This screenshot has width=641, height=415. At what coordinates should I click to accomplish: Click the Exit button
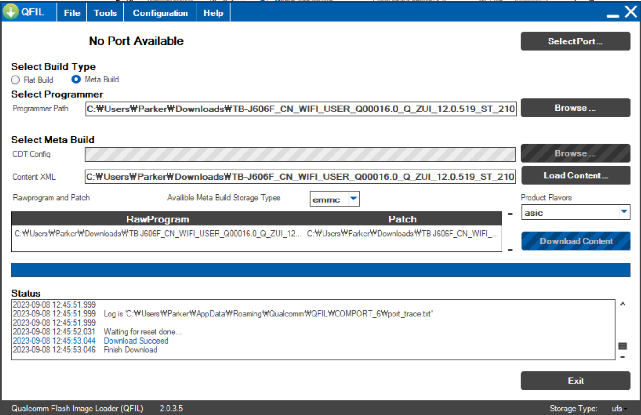click(x=575, y=380)
